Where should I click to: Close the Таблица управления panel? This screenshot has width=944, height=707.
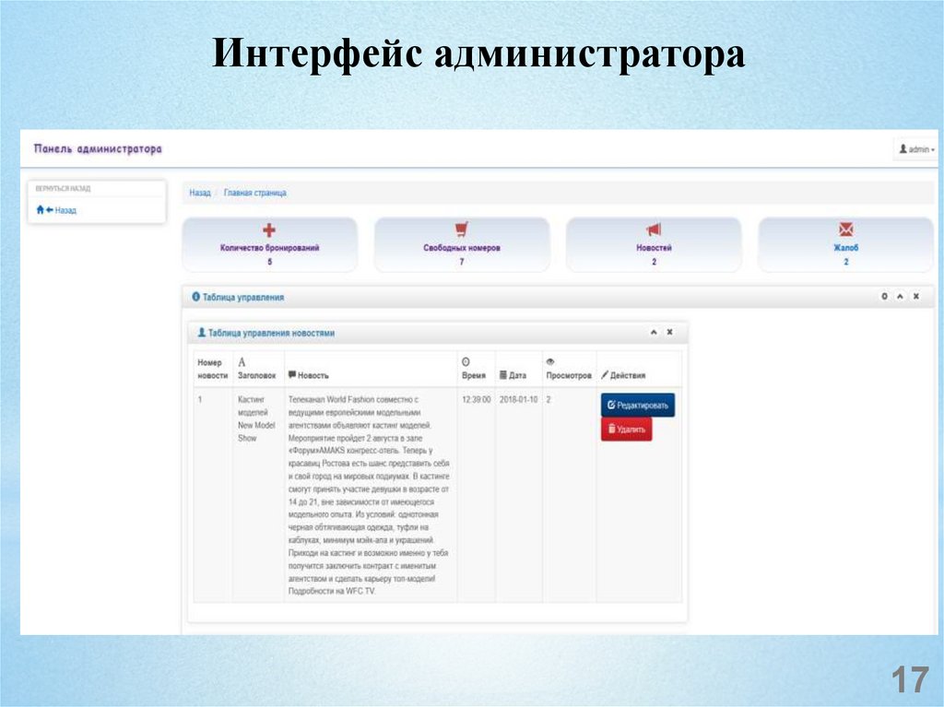(x=916, y=296)
